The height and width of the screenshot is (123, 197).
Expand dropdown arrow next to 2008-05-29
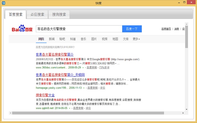click(83, 68)
